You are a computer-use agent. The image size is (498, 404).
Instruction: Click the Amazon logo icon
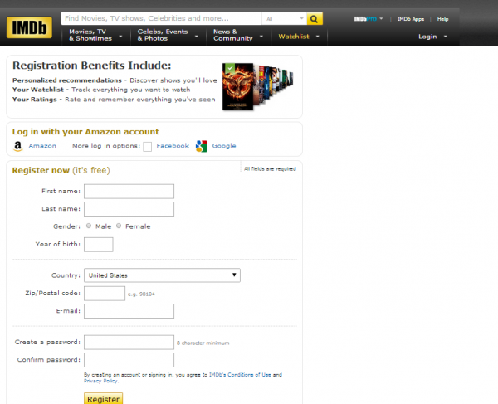[x=18, y=146]
